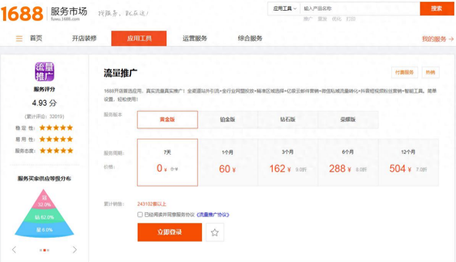
Task: Click the 热销 tag
Action: (430, 72)
